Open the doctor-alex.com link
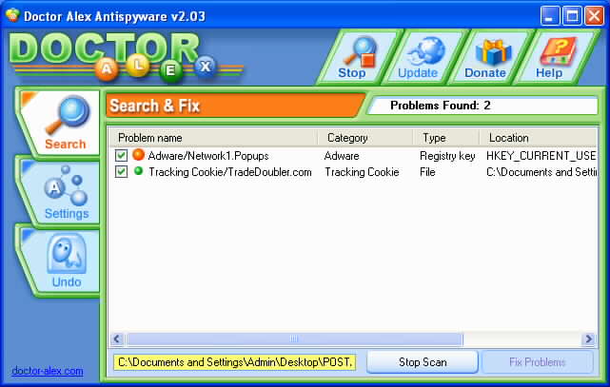The height and width of the screenshot is (387, 610). pos(48,371)
